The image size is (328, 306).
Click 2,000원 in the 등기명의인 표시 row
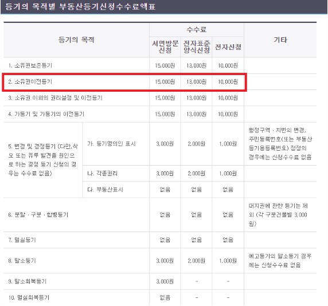[197, 144]
